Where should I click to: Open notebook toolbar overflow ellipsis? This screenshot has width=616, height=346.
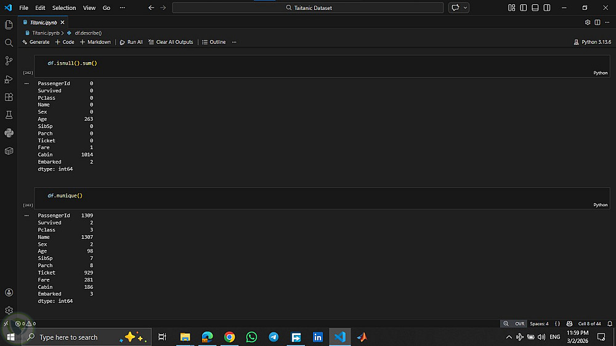[234, 42]
